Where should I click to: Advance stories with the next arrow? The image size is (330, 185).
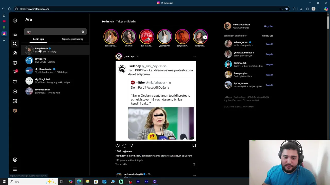click(x=205, y=37)
